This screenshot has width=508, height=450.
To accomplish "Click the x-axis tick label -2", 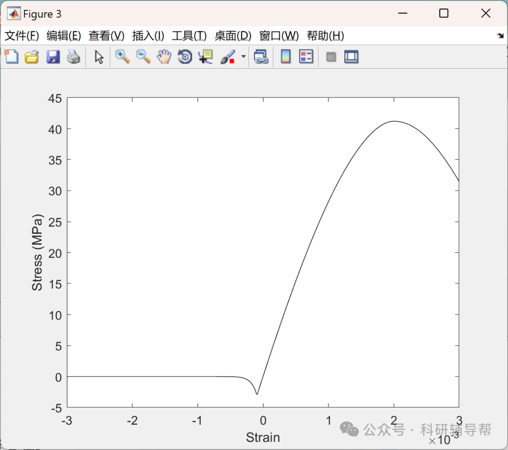I will (x=132, y=420).
